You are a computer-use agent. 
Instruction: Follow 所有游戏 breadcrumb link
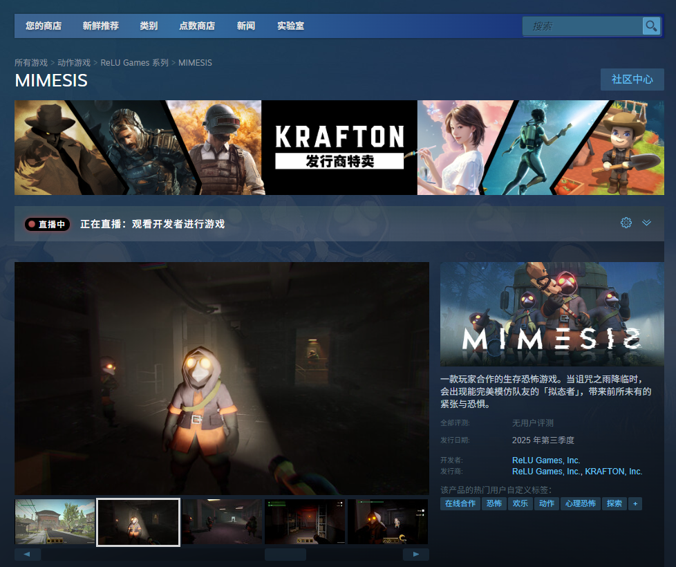tap(31, 63)
